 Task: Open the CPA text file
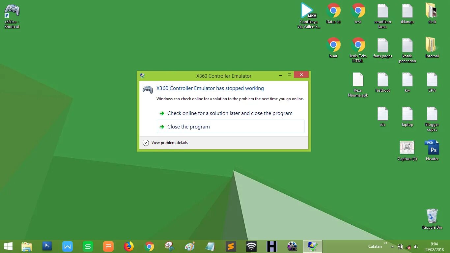(432, 82)
